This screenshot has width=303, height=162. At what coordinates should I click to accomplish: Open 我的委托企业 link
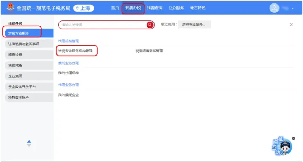pos(69,95)
